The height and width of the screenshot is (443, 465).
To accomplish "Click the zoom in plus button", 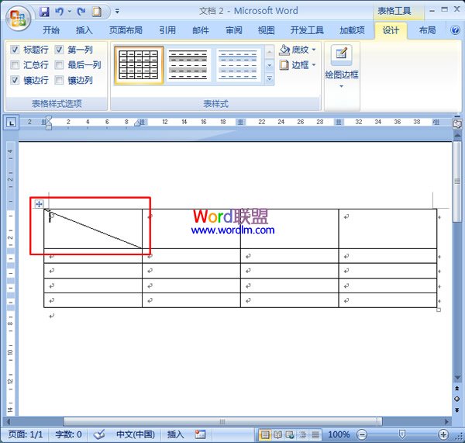I will pos(443,434).
